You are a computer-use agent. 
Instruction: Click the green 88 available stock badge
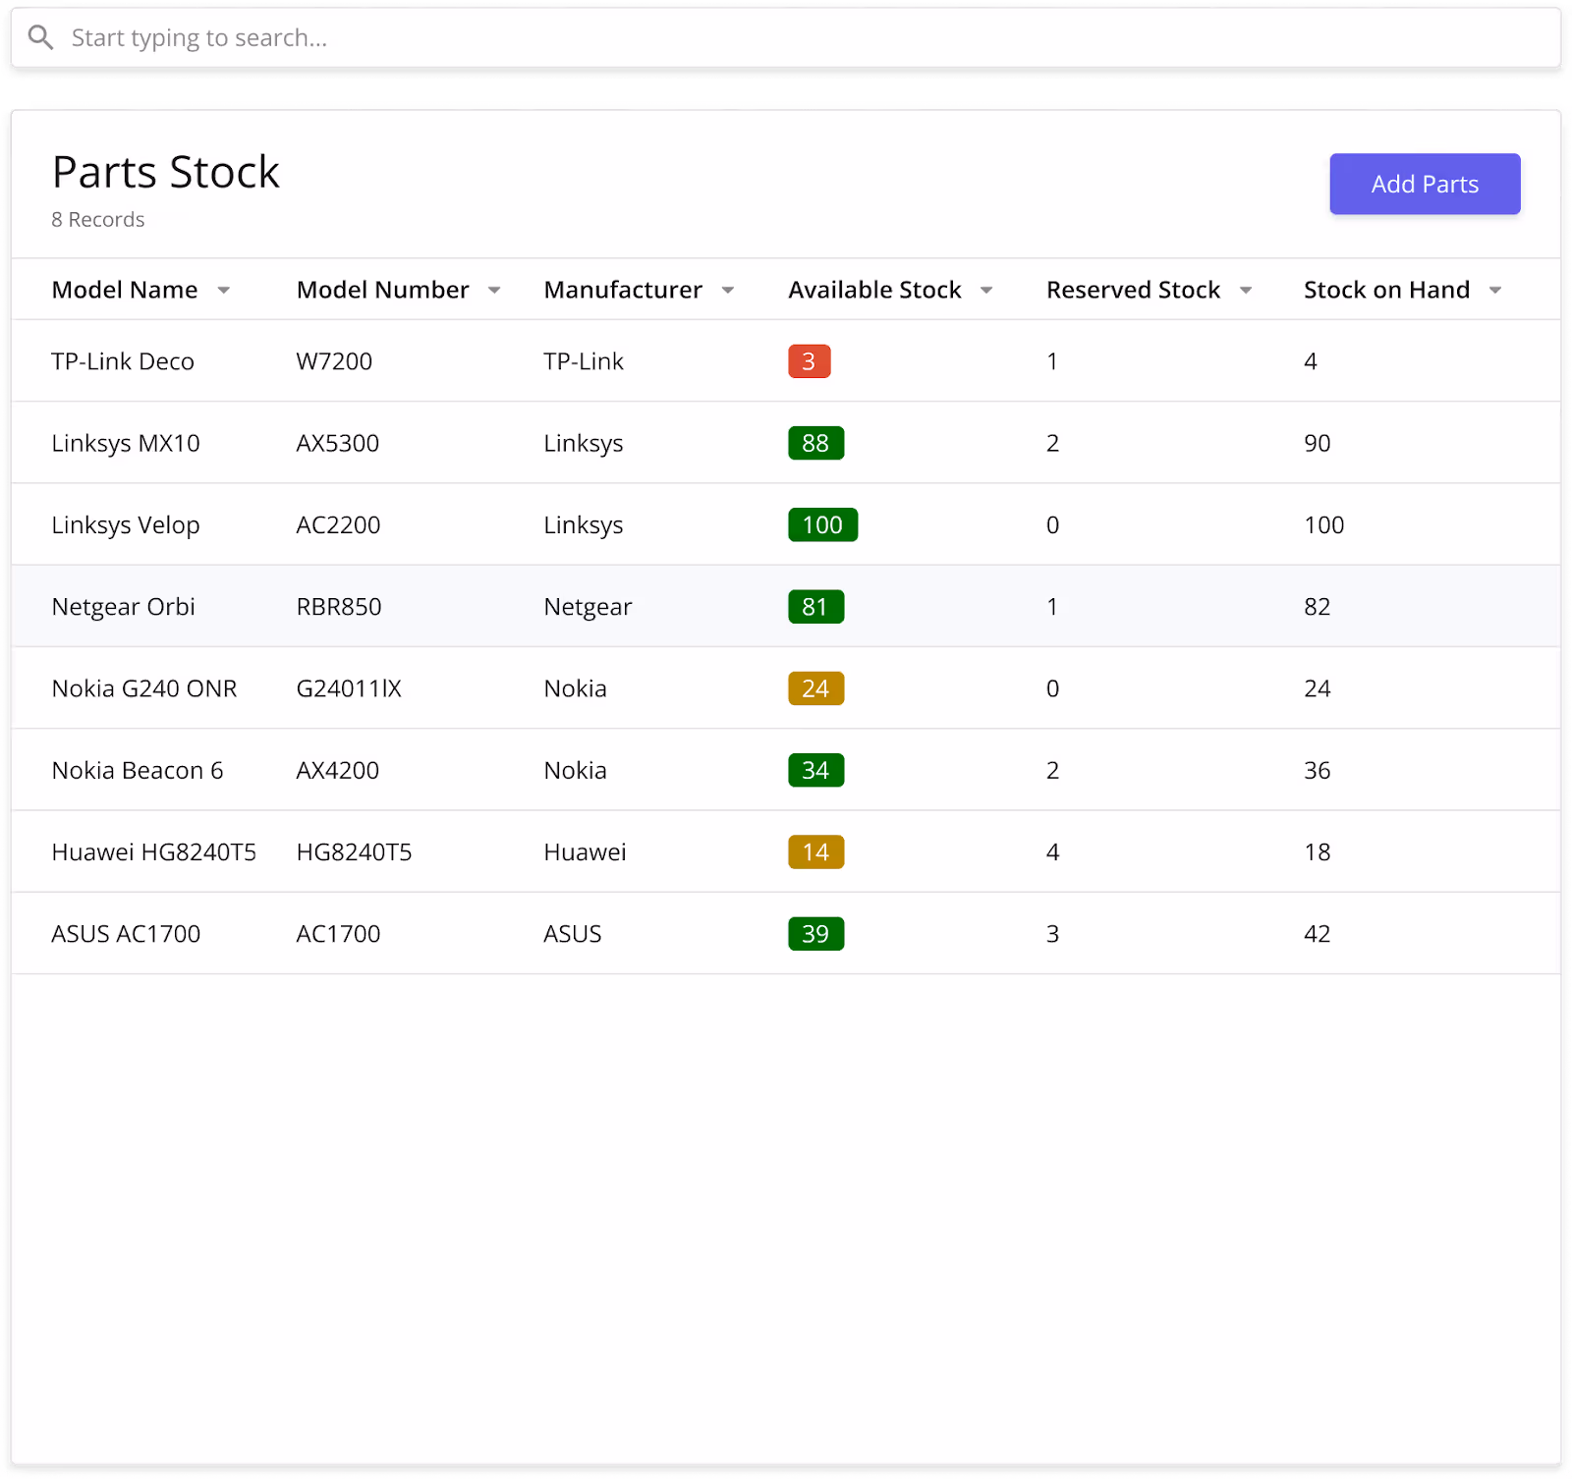815,443
